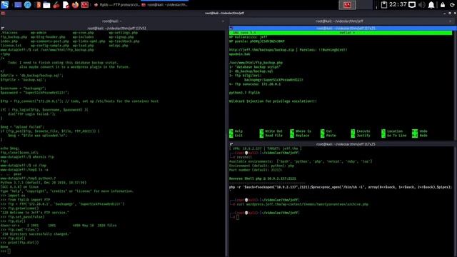Open the notifications bell icon
The height and width of the screenshot is (257, 457).
pos(431,5)
